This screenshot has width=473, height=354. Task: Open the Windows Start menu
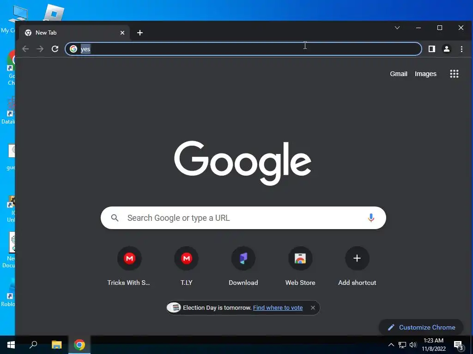click(x=11, y=345)
